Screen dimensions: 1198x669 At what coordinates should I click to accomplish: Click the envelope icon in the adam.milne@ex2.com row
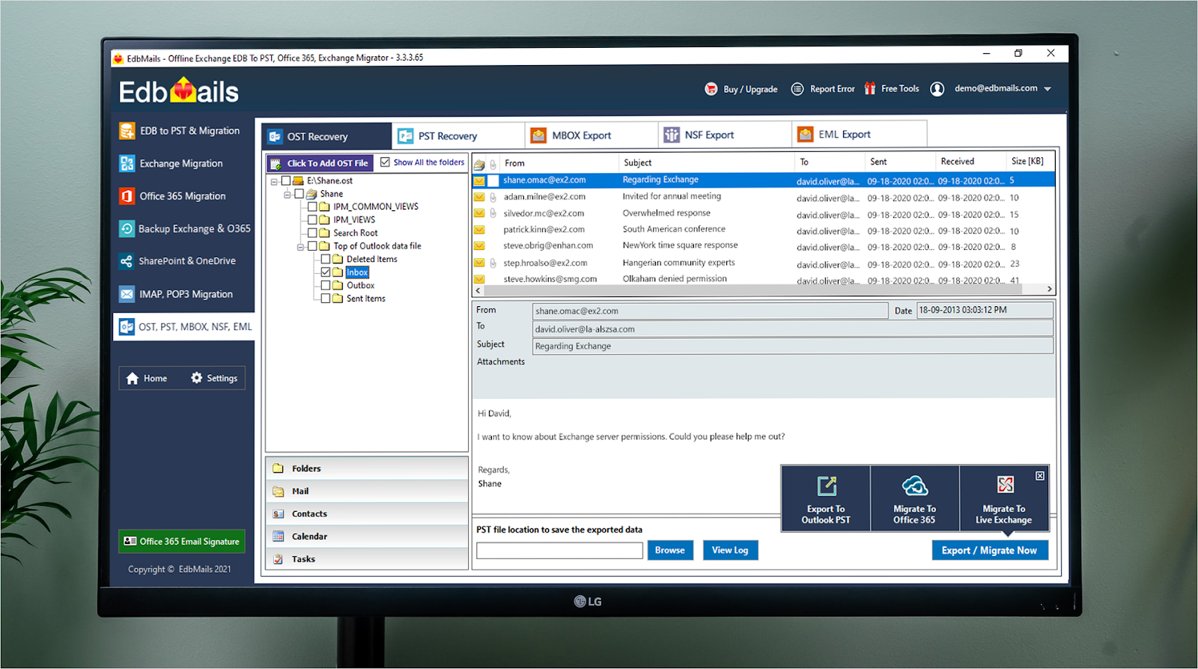pos(479,197)
